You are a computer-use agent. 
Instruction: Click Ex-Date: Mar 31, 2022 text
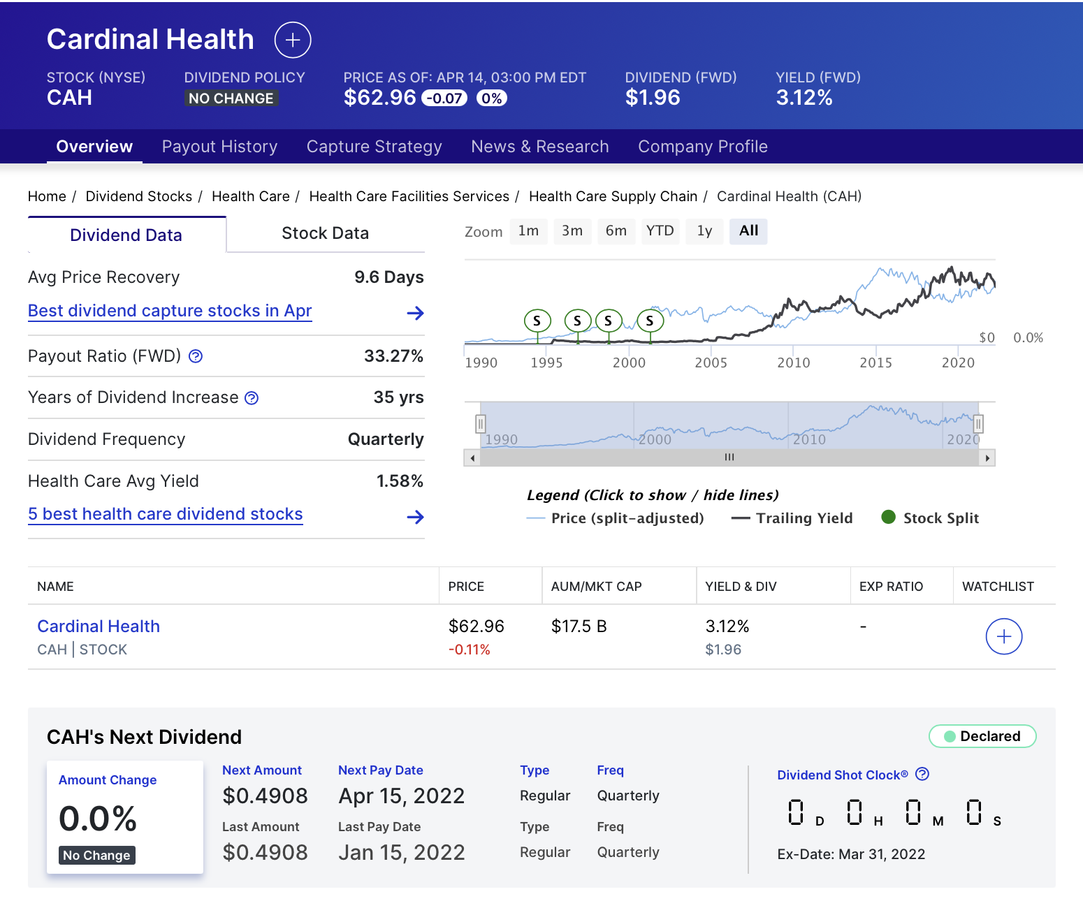pos(851,854)
